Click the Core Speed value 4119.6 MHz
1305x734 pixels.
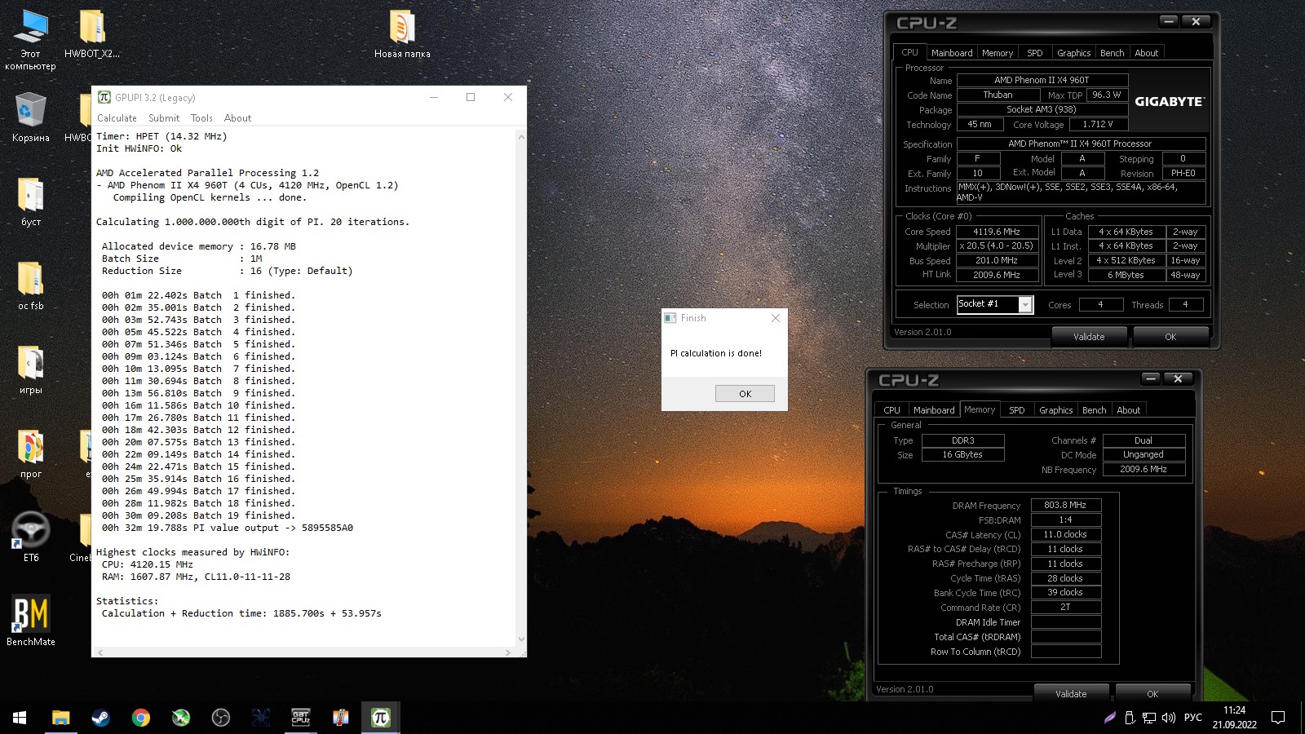997,232
